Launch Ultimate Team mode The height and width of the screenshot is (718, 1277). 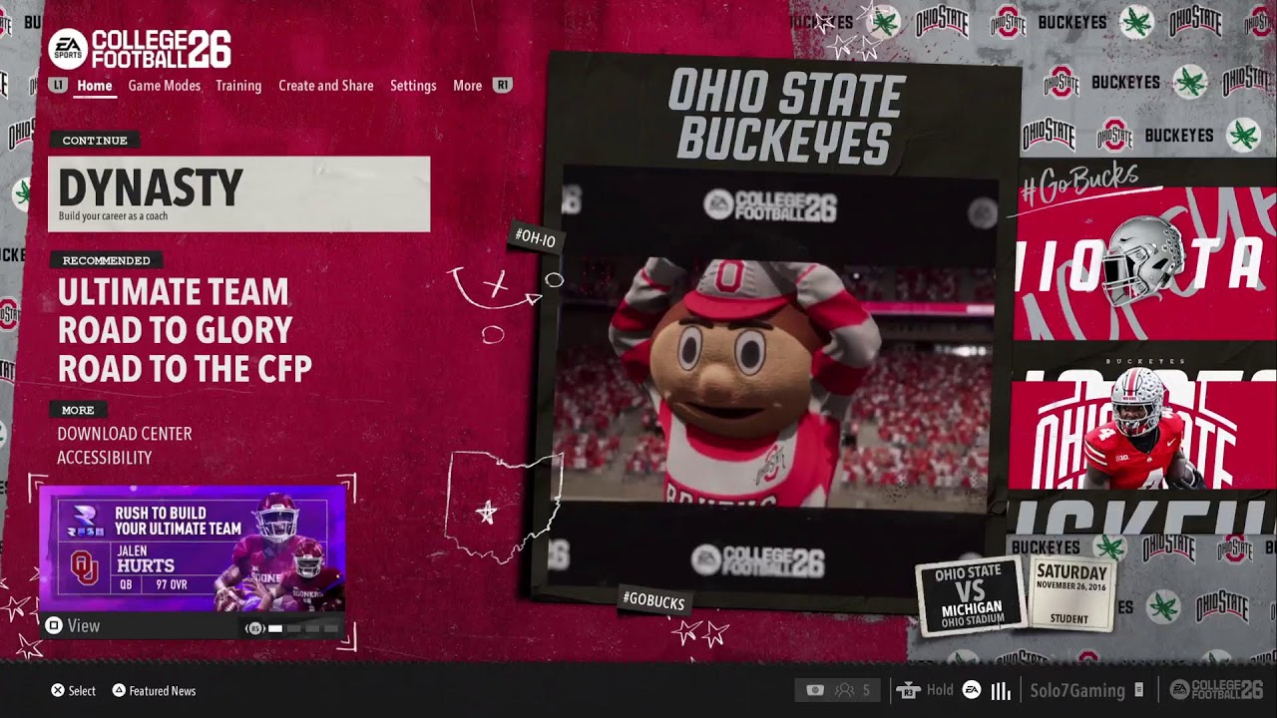[x=174, y=292]
